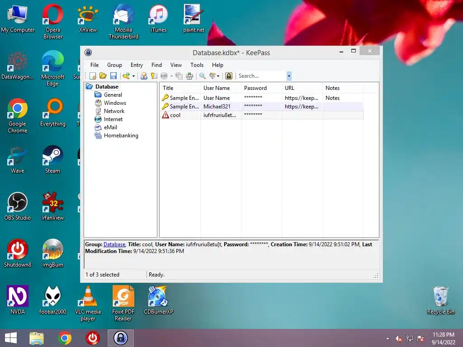Viewport: 463px width, 347px height.
Task: Click the KeePass taskbar button
Action: point(120,338)
